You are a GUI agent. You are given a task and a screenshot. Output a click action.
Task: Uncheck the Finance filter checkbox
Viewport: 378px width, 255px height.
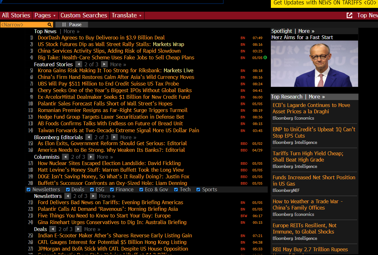tap(112, 189)
